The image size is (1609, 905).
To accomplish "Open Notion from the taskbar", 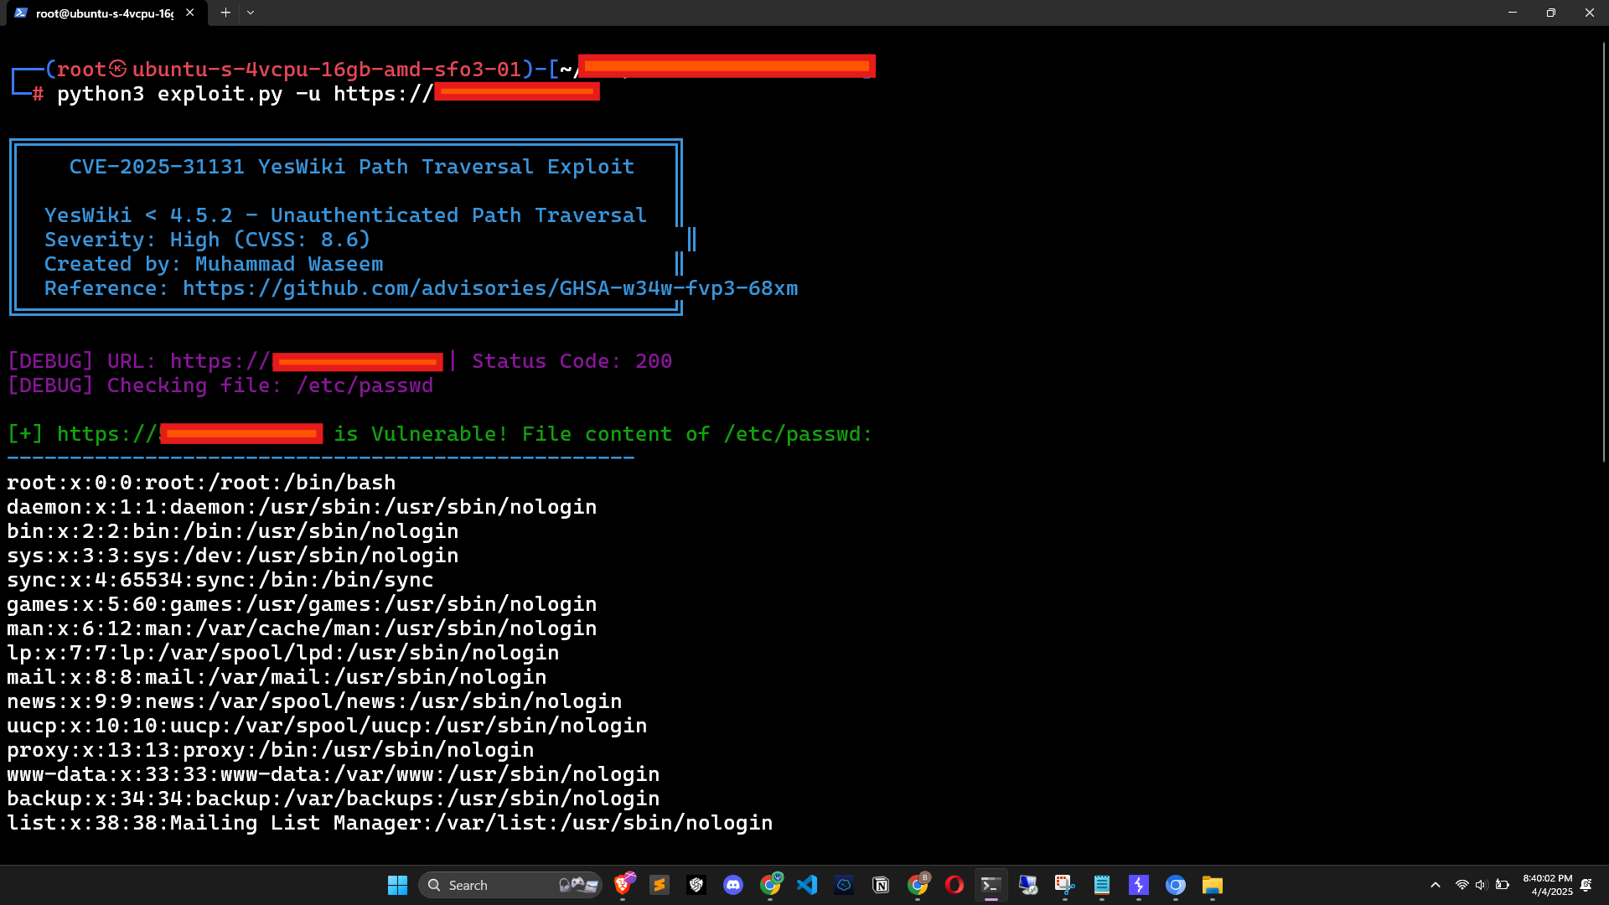I will [x=881, y=885].
